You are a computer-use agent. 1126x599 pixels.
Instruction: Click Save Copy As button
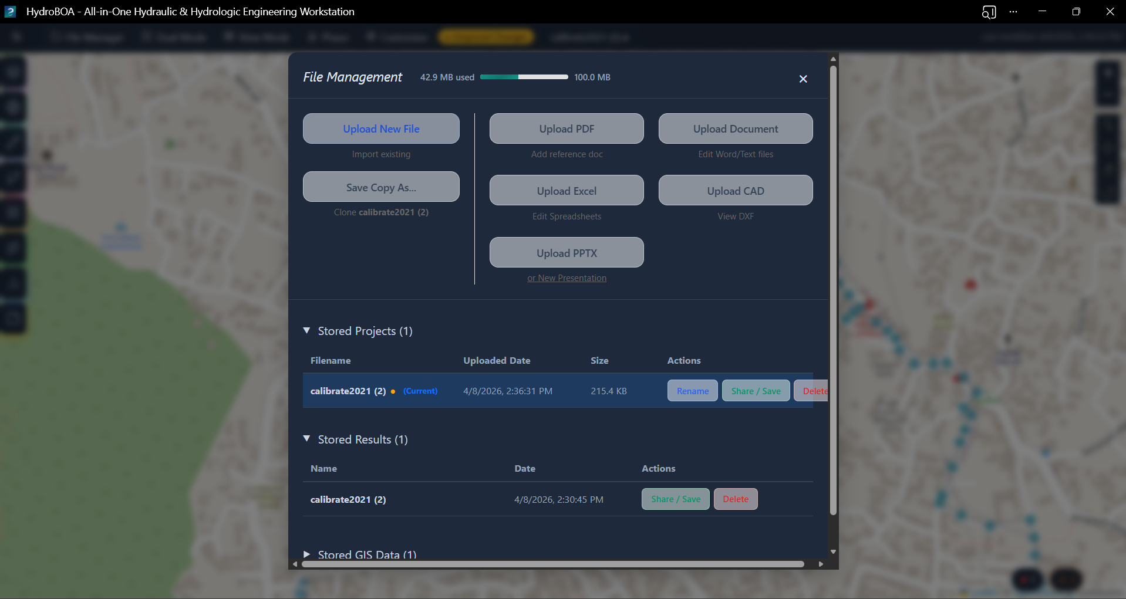click(x=381, y=187)
